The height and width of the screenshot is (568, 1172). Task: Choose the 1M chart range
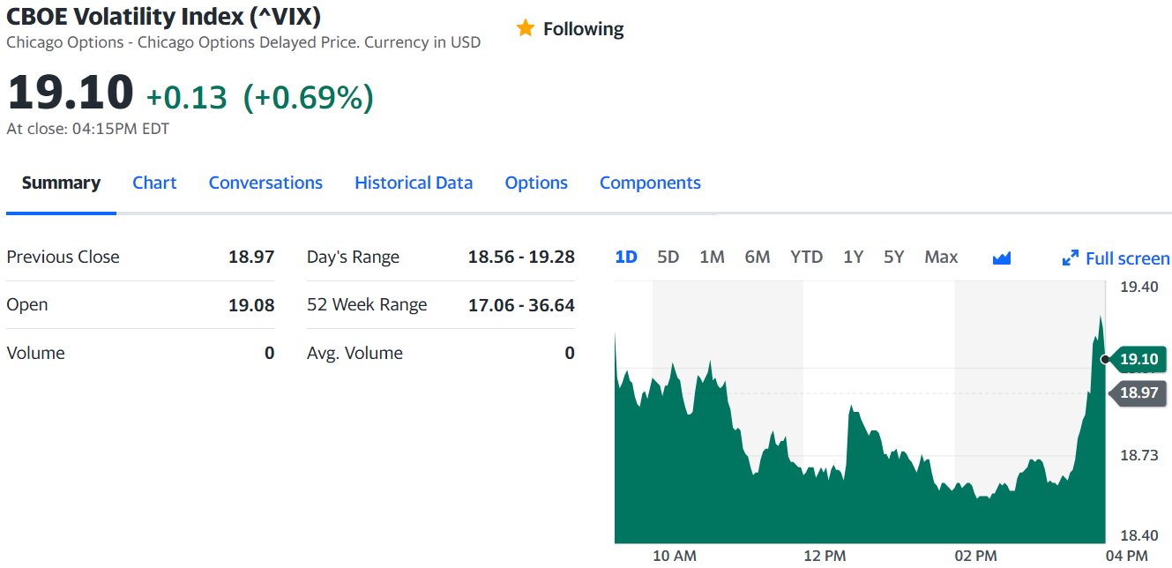pos(712,257)
